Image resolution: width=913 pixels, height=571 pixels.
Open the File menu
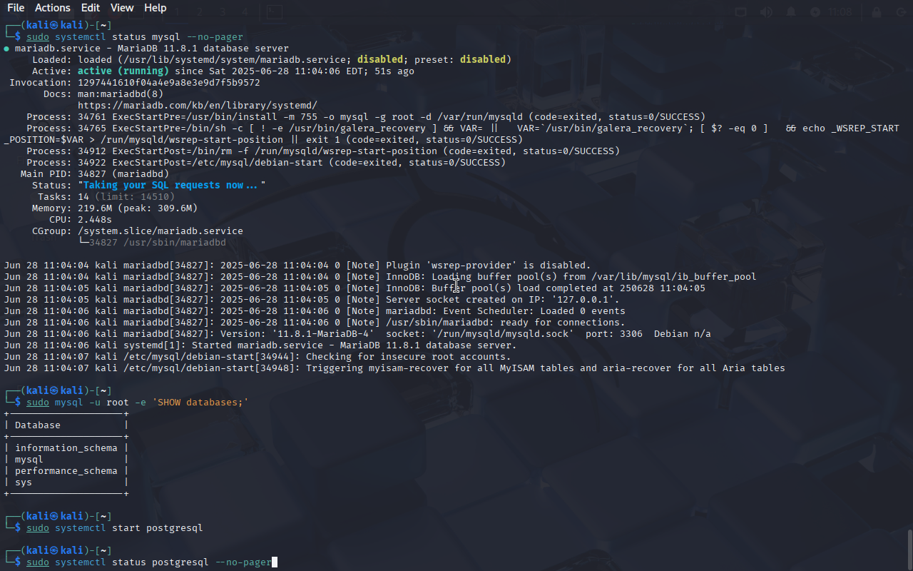[x=16, y=8]
